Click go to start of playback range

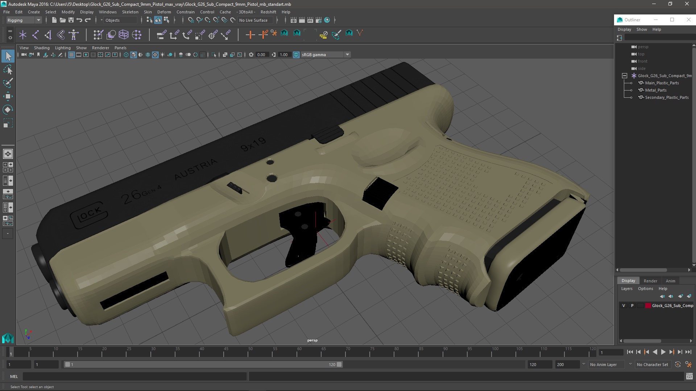[x=630, y=352]
